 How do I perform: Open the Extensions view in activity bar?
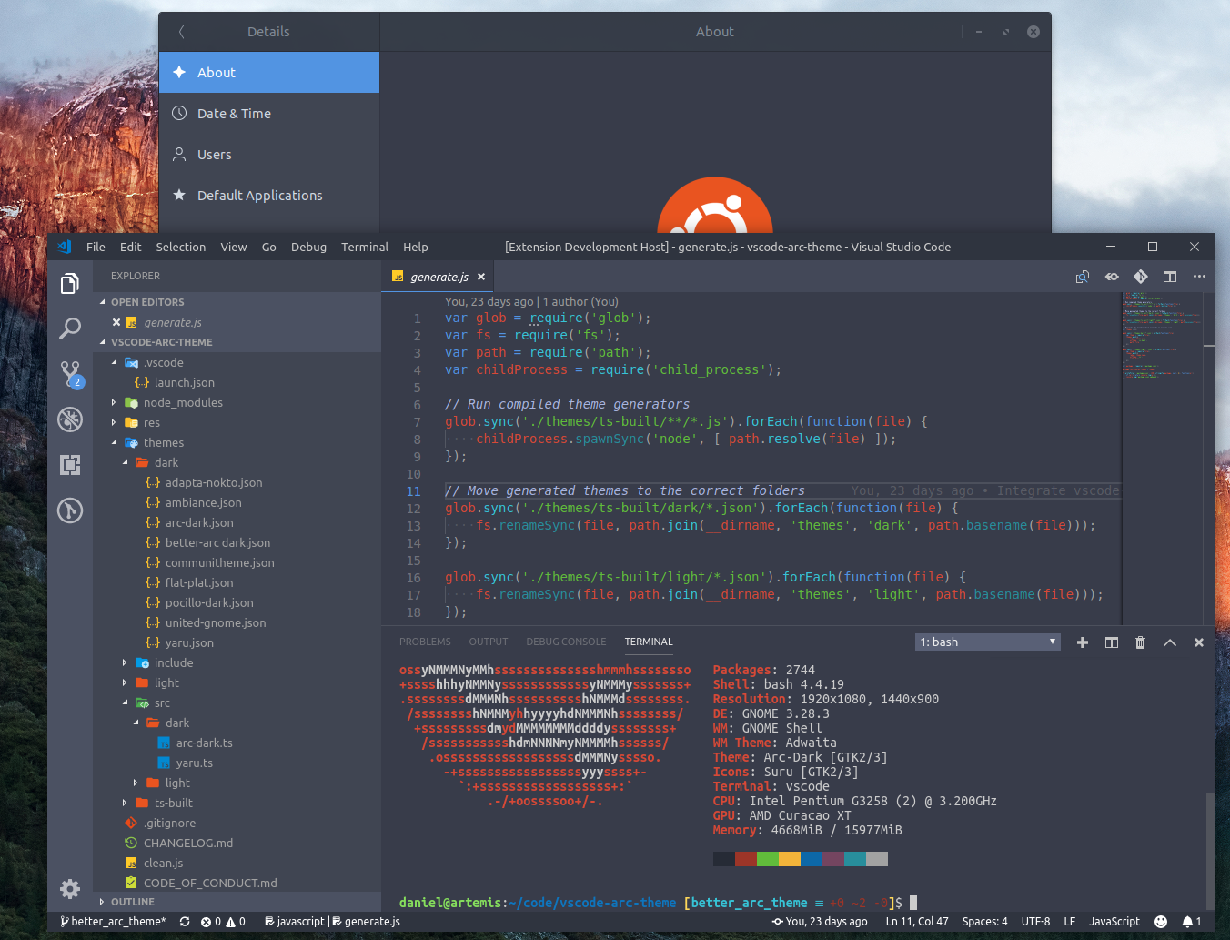tap(70, 465)
